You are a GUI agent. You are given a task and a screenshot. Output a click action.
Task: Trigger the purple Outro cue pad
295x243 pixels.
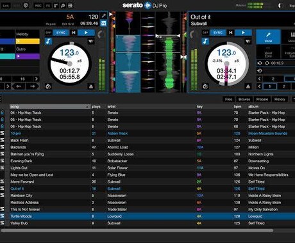[x=28, y=56]
